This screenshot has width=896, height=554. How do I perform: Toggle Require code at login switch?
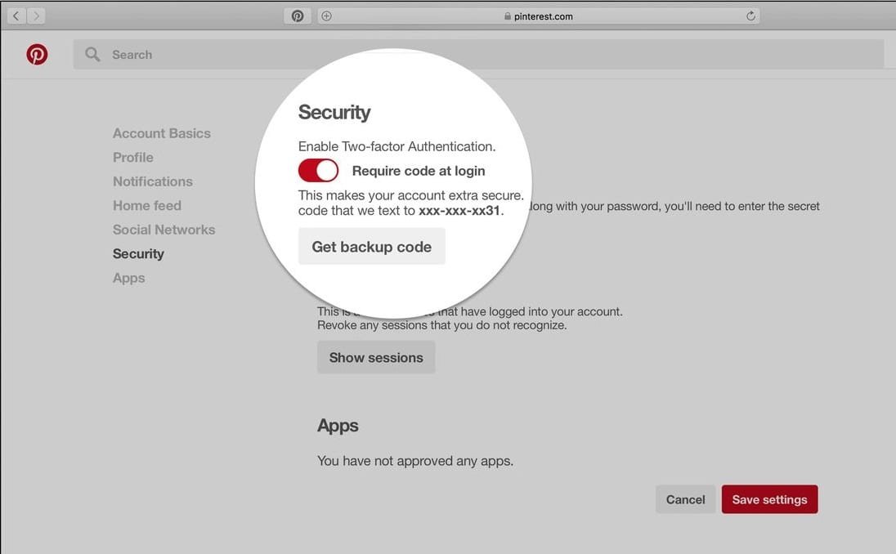(x=318, y=171)
